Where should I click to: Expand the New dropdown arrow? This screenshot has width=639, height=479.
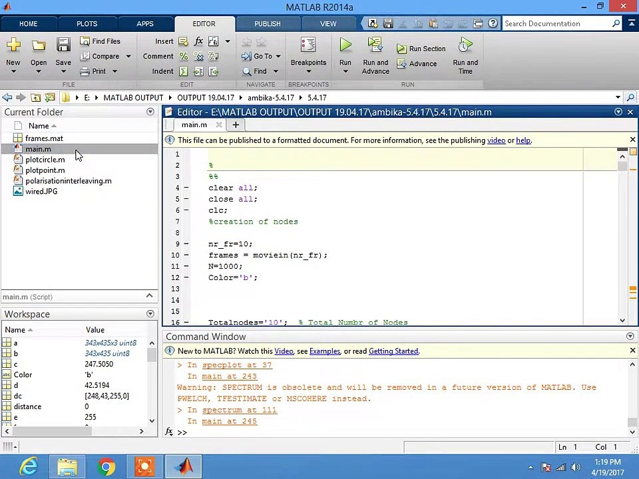point(13,72)
